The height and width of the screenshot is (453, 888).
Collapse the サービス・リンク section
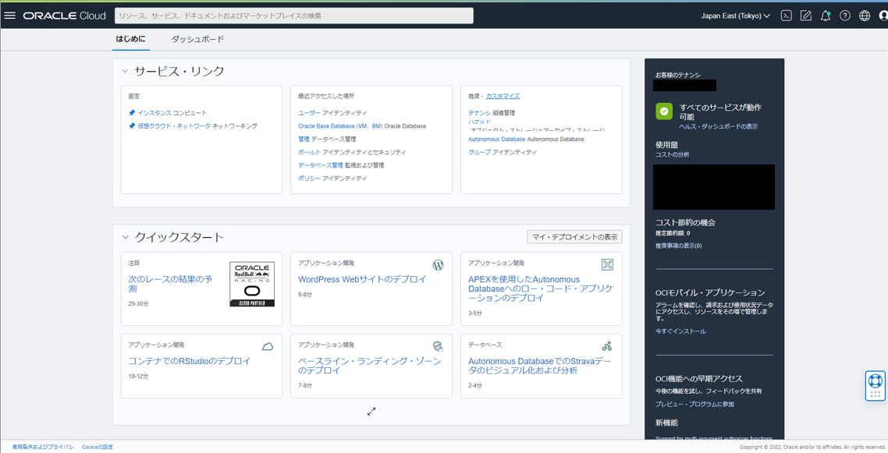coord(123,69)
